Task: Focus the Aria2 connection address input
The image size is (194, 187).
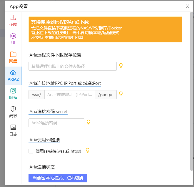Action: [70, 95]
